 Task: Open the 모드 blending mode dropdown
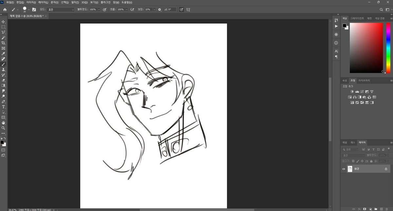pos(61,9)
